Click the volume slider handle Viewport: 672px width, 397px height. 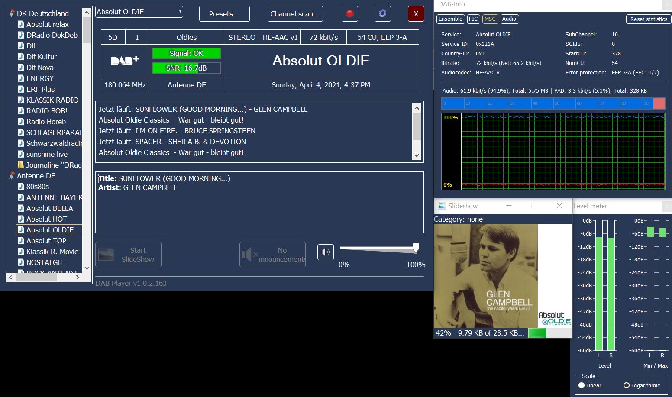[x=416, y=248]
